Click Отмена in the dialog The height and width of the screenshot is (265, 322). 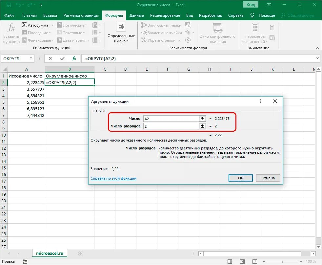pos(268,178)
